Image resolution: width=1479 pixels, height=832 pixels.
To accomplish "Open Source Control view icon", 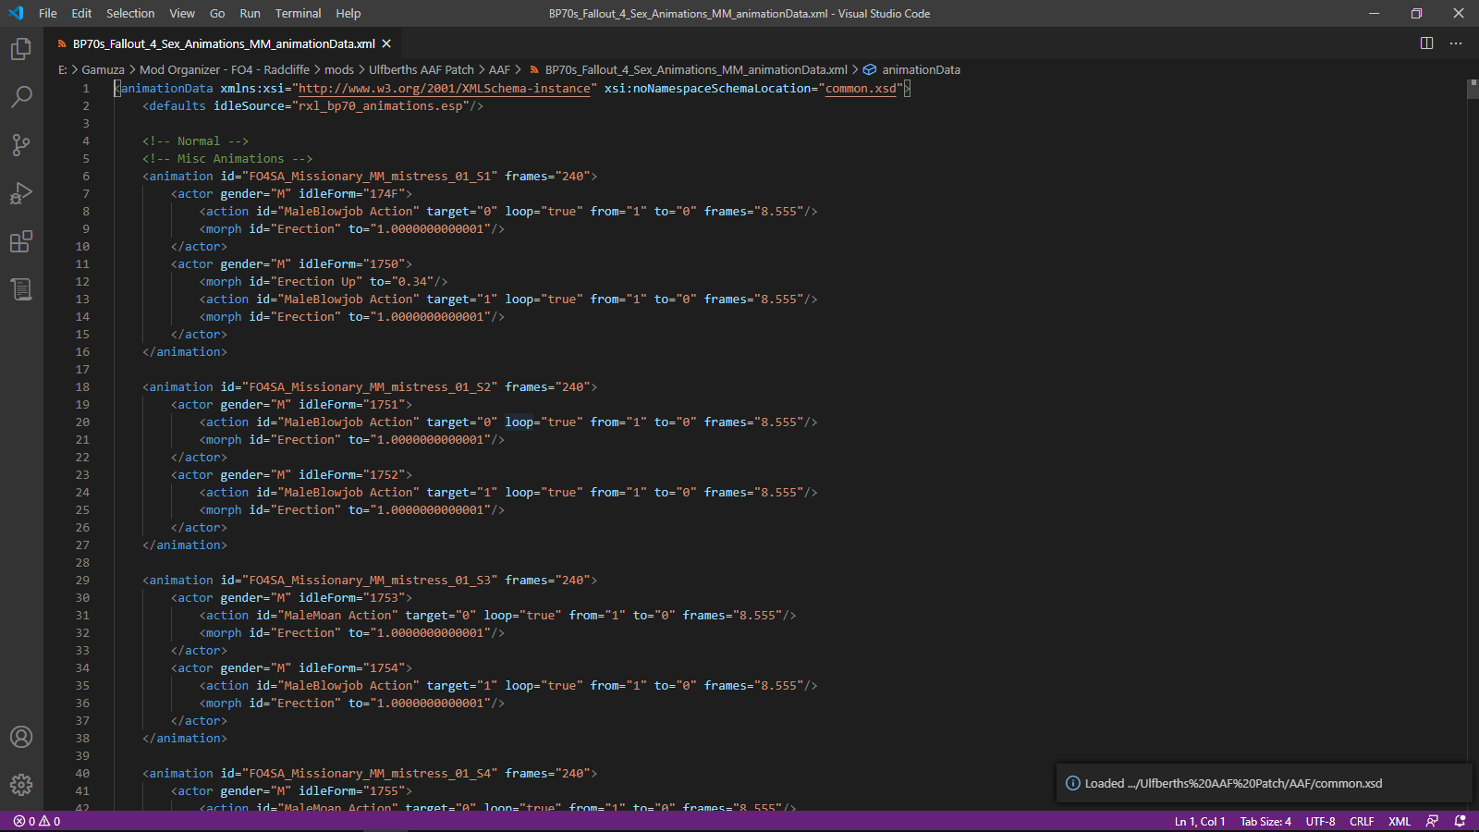I will click(x=21, y=145).
